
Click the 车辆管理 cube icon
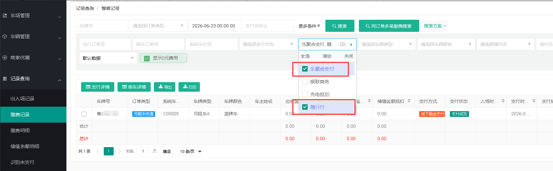pos(5,37)
